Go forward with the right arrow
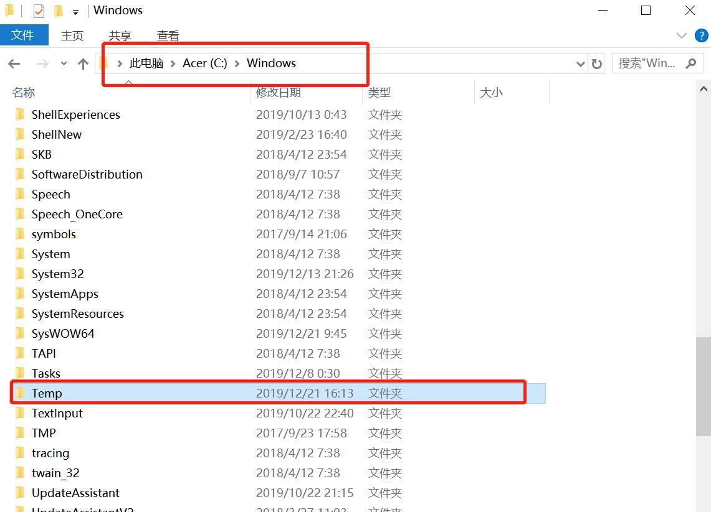This screenshot has width=711, height=512. click(42, 64)
